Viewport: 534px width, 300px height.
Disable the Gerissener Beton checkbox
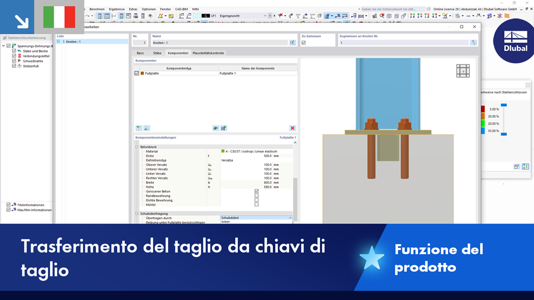[256, 191]
